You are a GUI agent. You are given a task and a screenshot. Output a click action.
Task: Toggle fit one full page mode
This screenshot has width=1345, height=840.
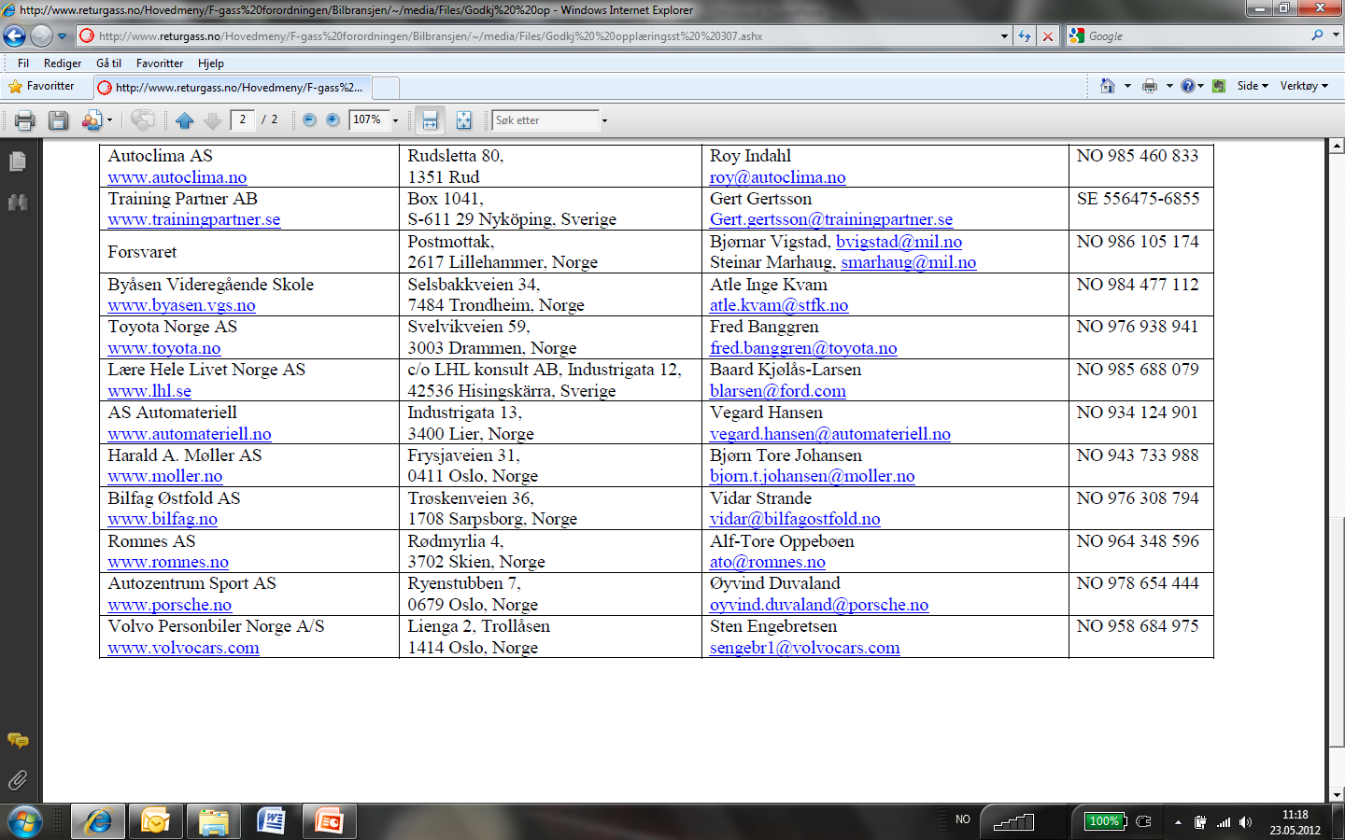point(463,120)
